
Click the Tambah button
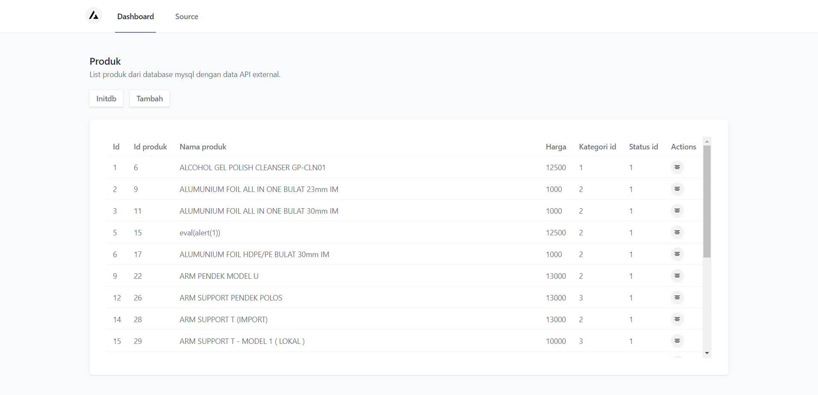(149, 98)
